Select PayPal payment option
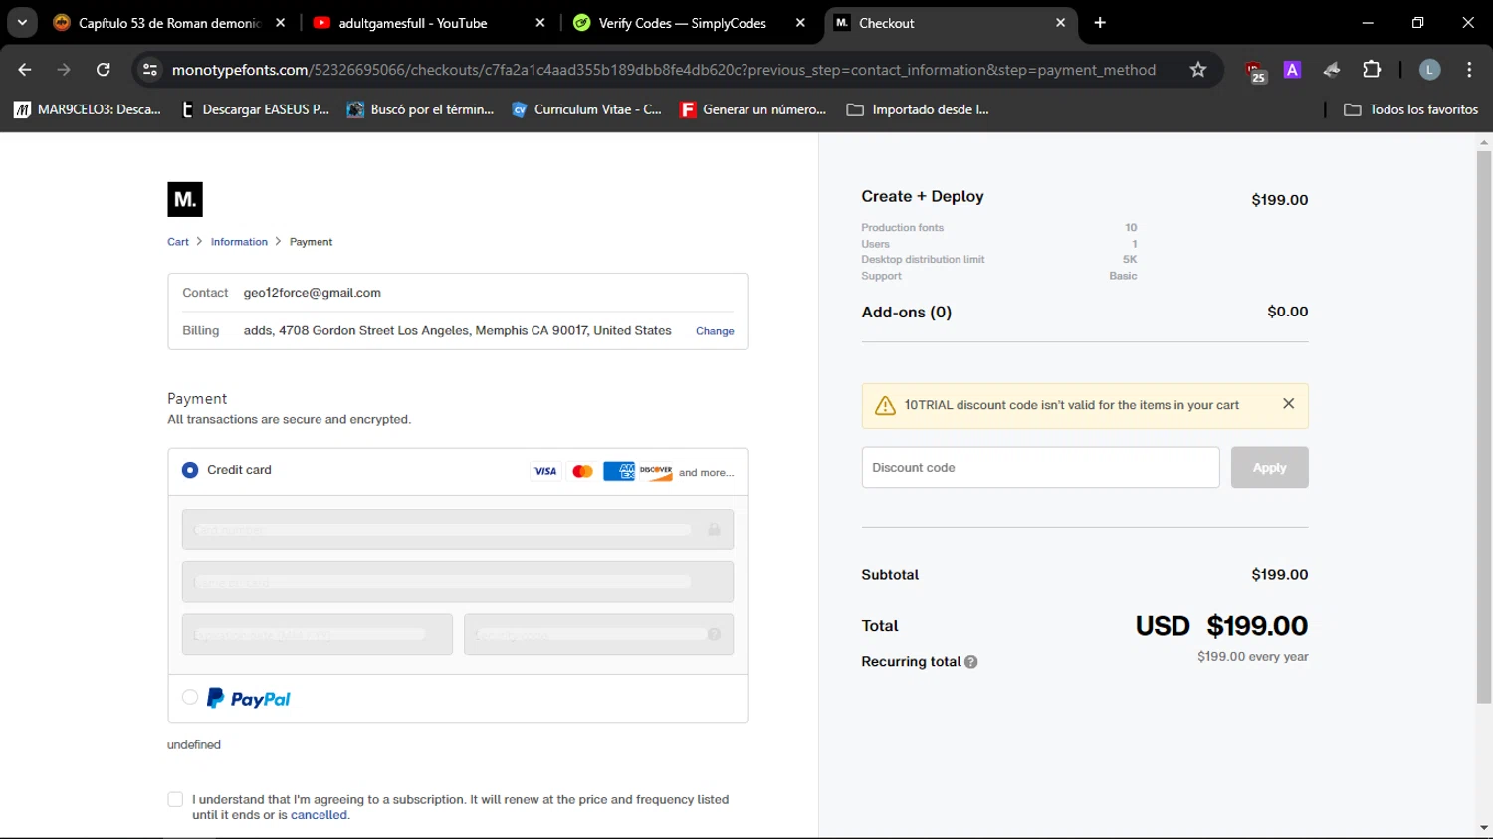Screen dimensions: 1493x839 [190, 697]
